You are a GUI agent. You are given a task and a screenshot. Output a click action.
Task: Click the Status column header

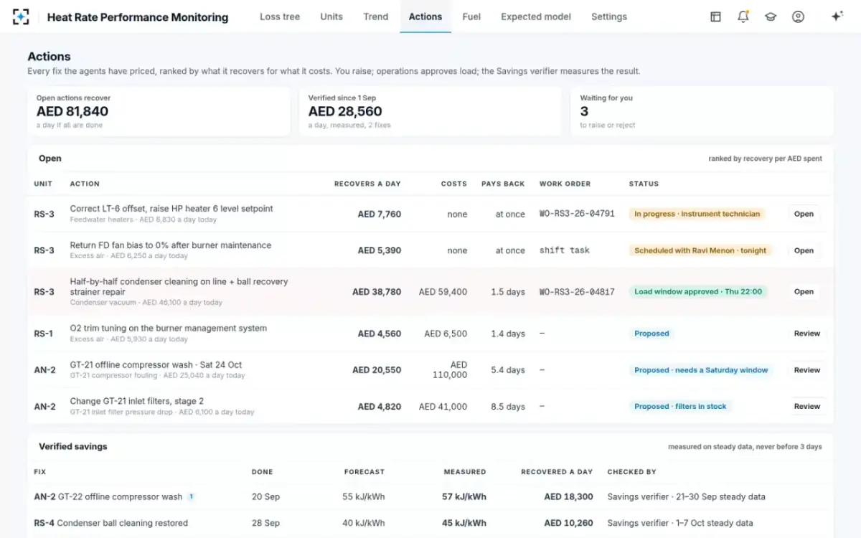644,184
